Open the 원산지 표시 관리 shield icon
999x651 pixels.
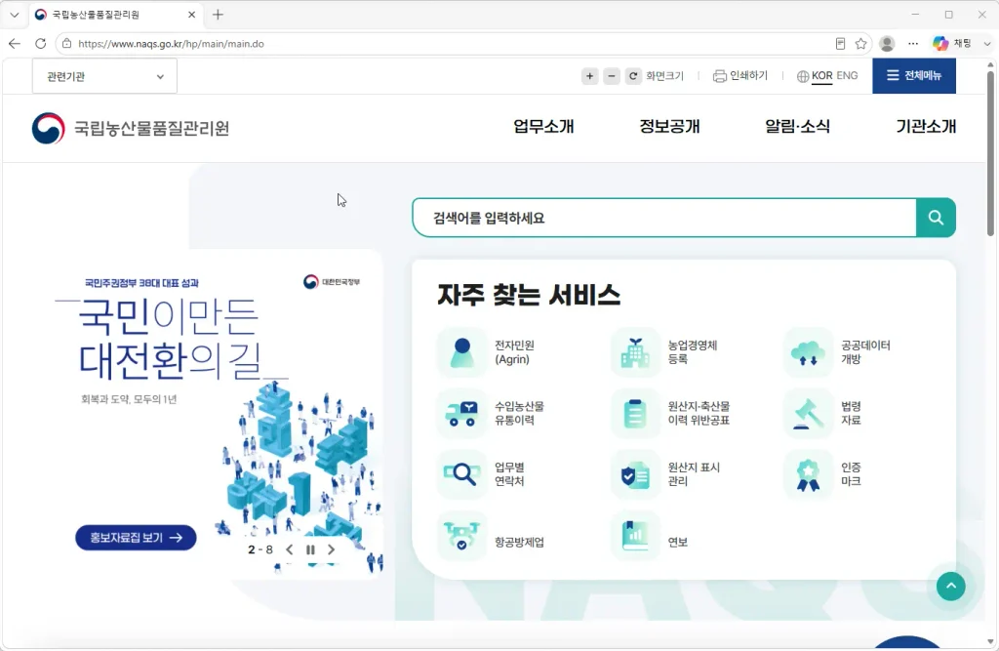coord(635,474)
